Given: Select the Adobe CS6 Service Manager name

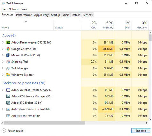Looking at the screenshot, I should tap(32, 96).
